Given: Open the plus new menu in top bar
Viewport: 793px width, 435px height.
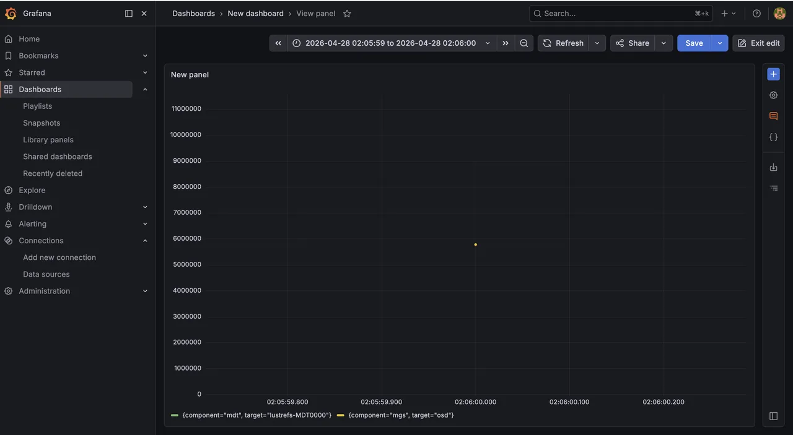Looking at the screenshot, I should [729, 13].
